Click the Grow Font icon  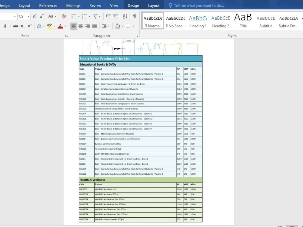point(35,16)
